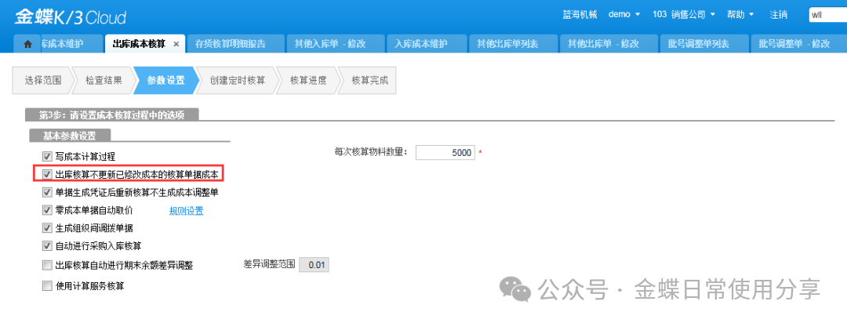Switch to 其他出库单列表 tab

coord(507,44)
